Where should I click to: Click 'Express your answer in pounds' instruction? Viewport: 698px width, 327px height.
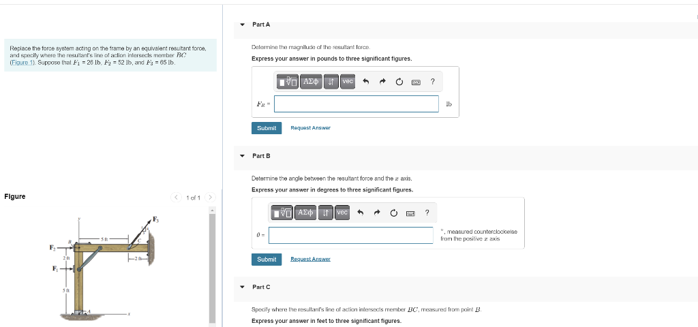click(332, 59)
